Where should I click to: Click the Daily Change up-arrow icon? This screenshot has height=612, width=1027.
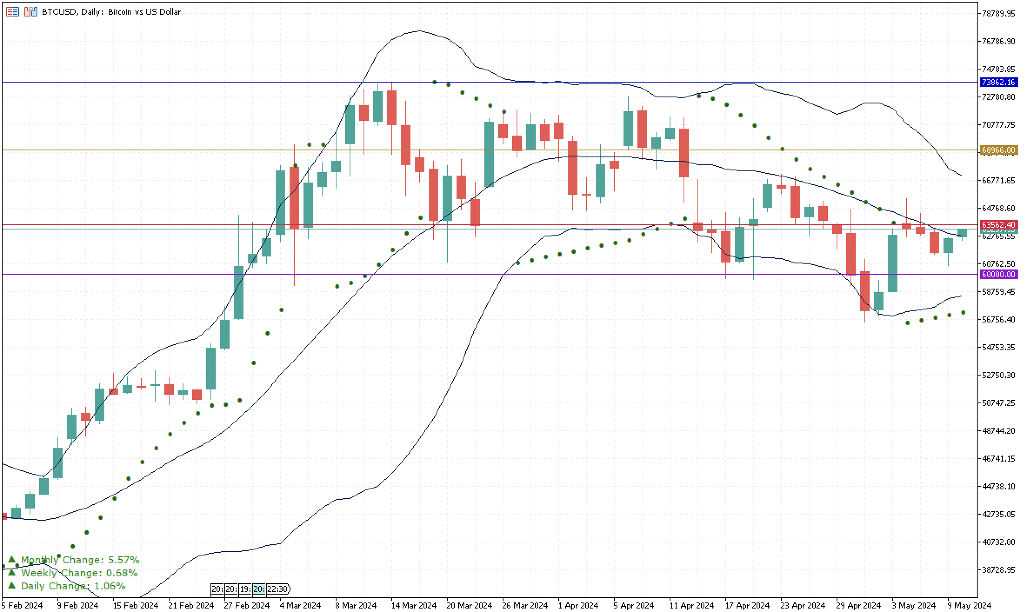12,585
